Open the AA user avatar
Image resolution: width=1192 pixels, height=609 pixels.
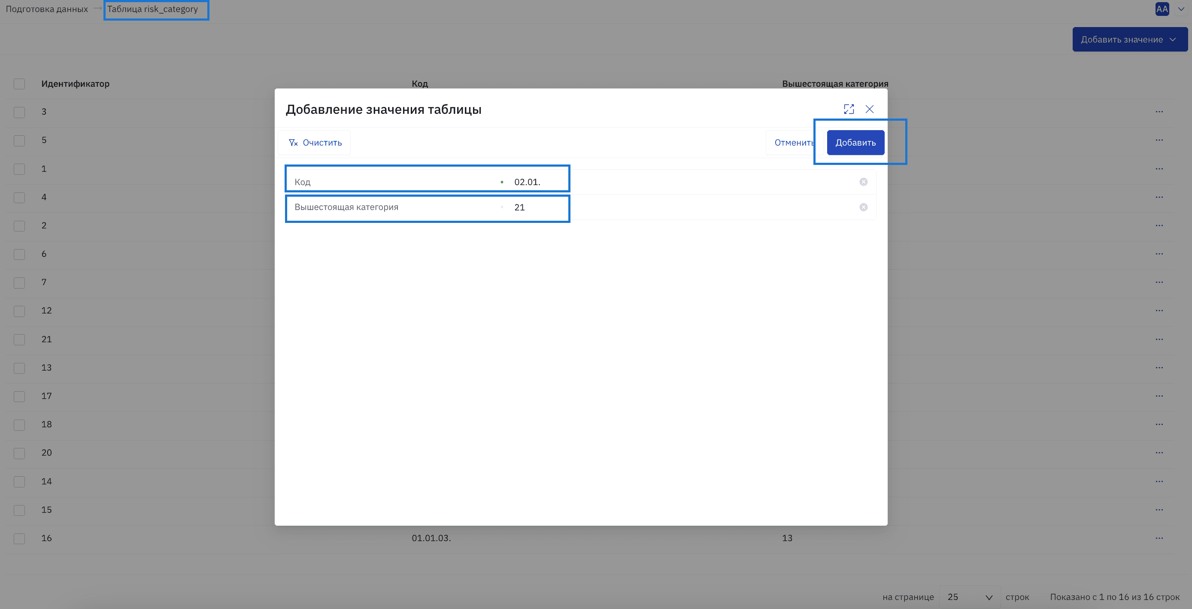click(x=1162, y=9)
